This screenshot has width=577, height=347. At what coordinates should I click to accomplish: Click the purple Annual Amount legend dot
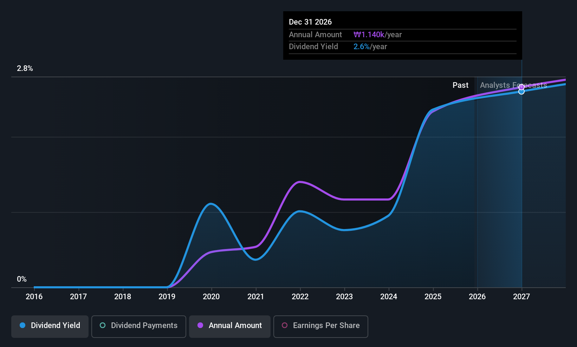200,326
